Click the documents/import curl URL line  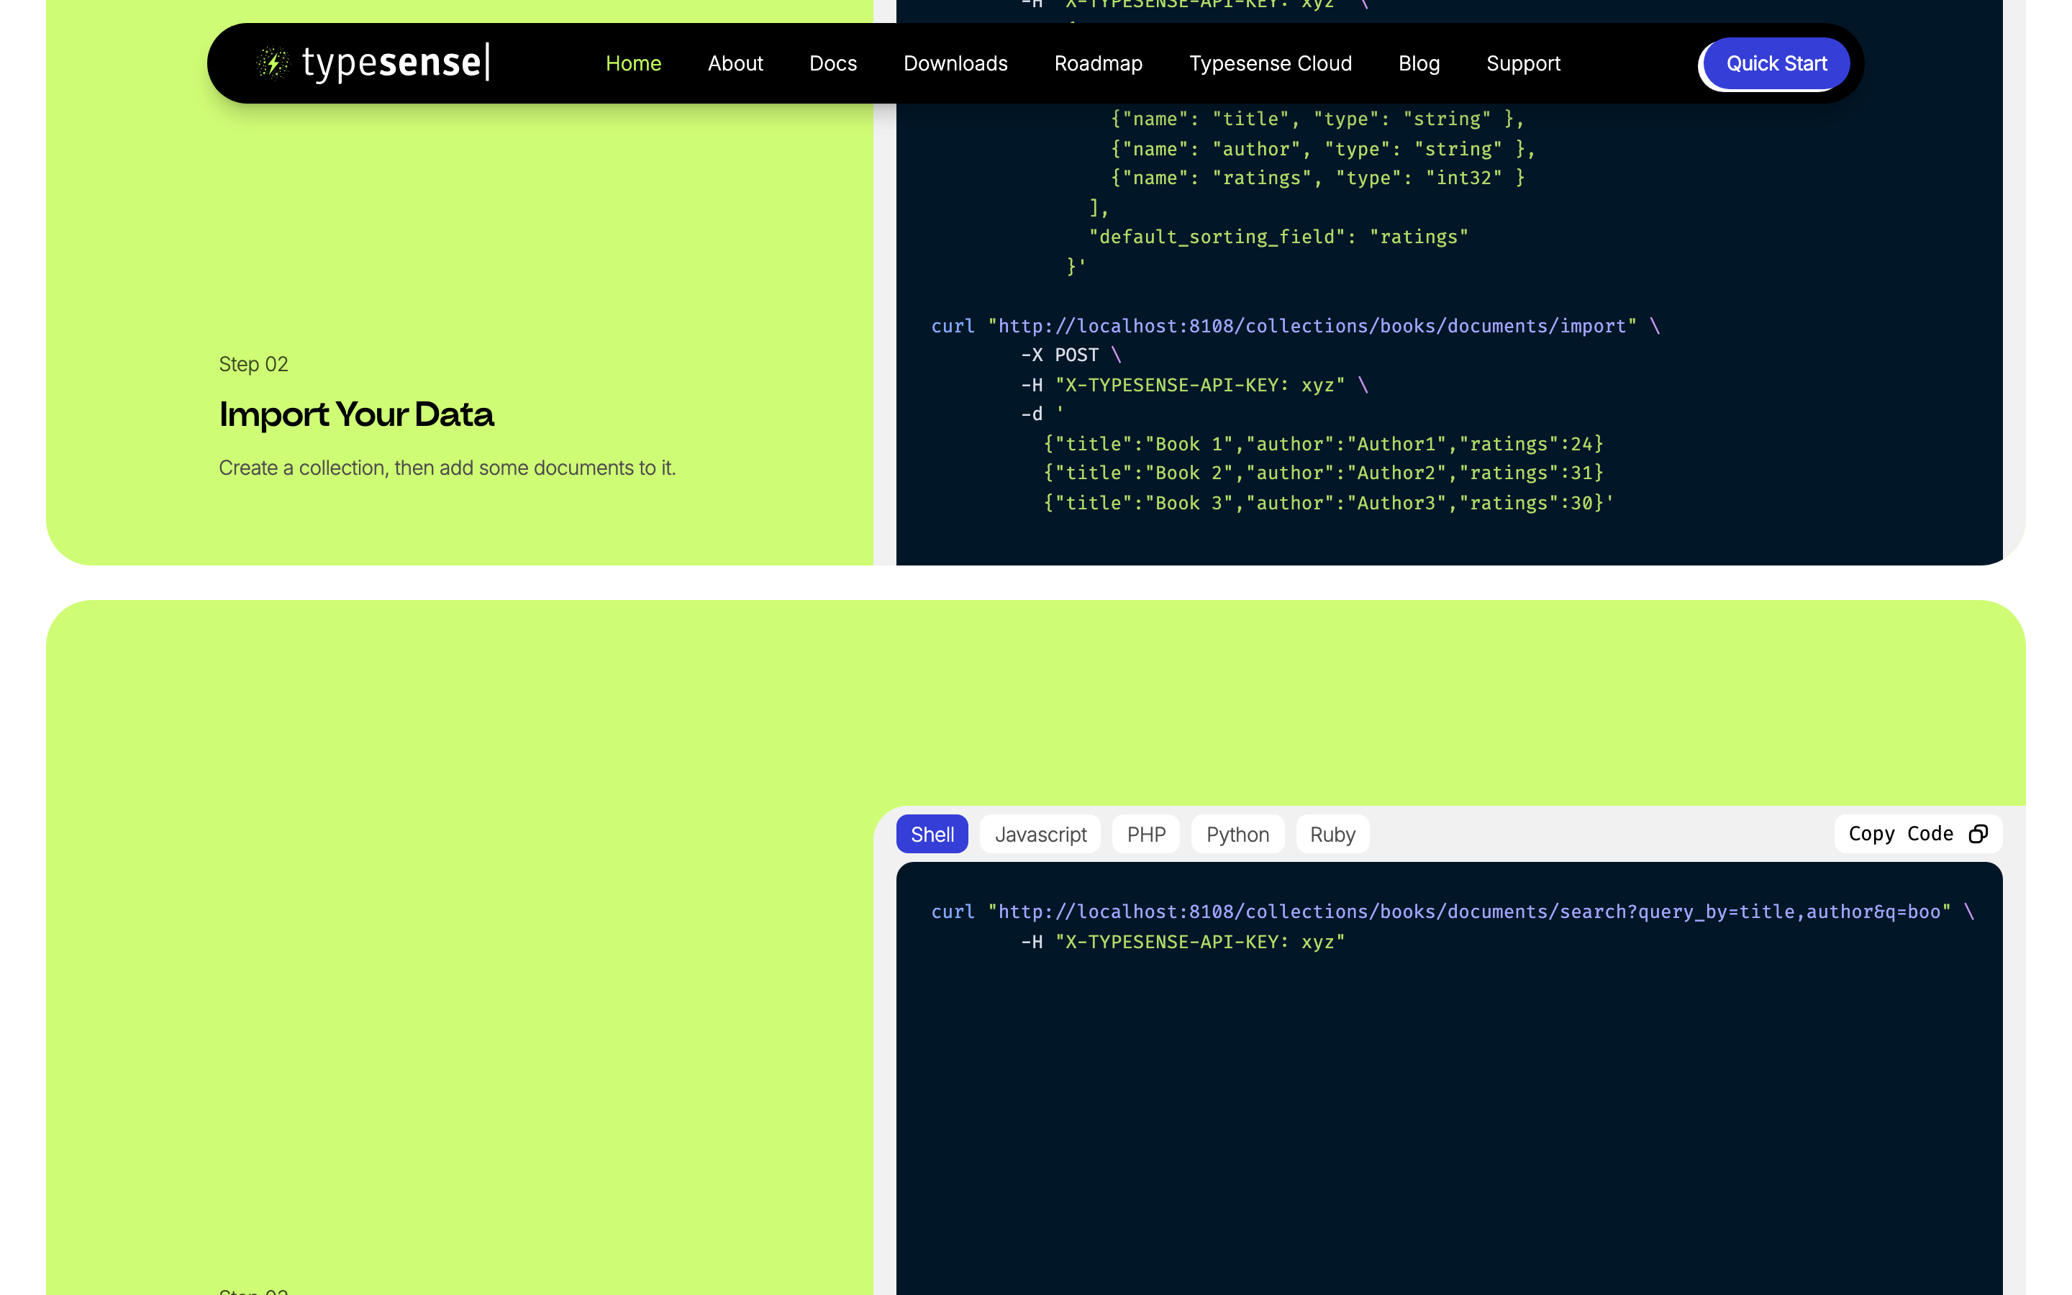coord(1296,327)
